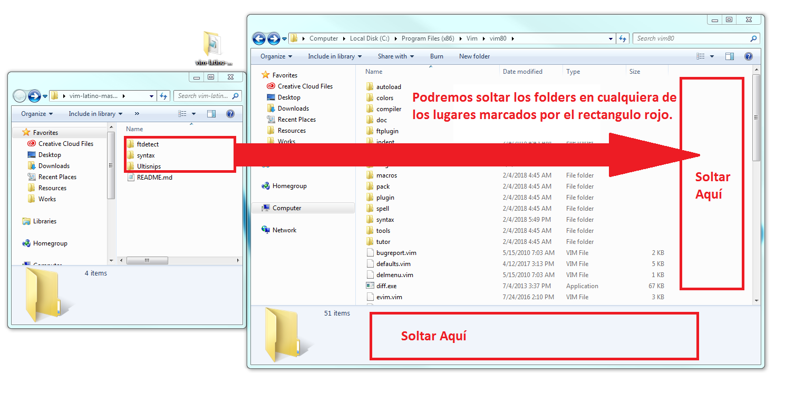Go forward in the vim-latino window
Viewport: 785px width, 393px height.
tap(34, 96)
